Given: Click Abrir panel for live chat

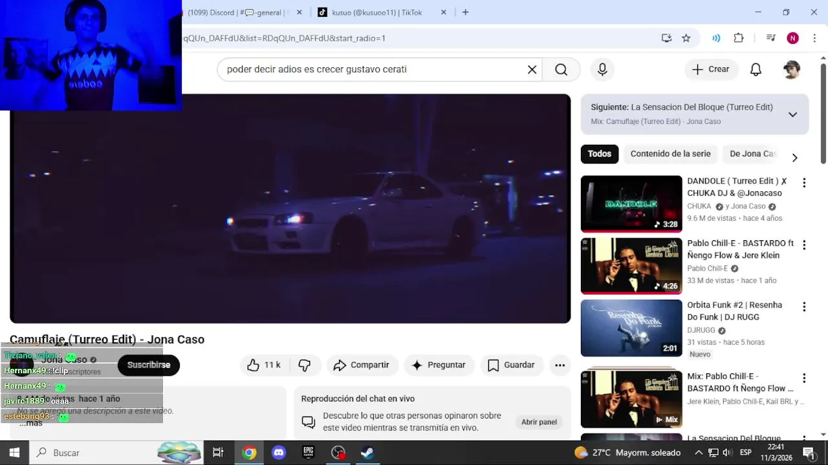Looking at the screenshot, I should coord(539,422).
